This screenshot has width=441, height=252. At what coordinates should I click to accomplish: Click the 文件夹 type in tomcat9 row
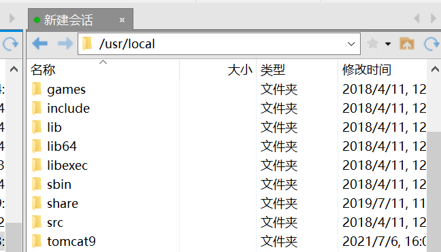pos(279,241)
